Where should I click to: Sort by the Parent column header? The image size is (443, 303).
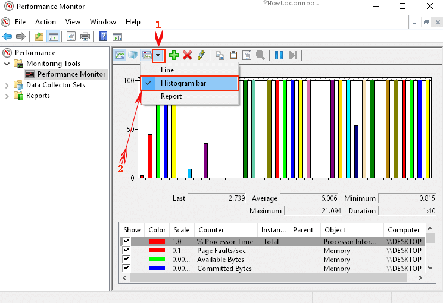(x=305, y=230)
